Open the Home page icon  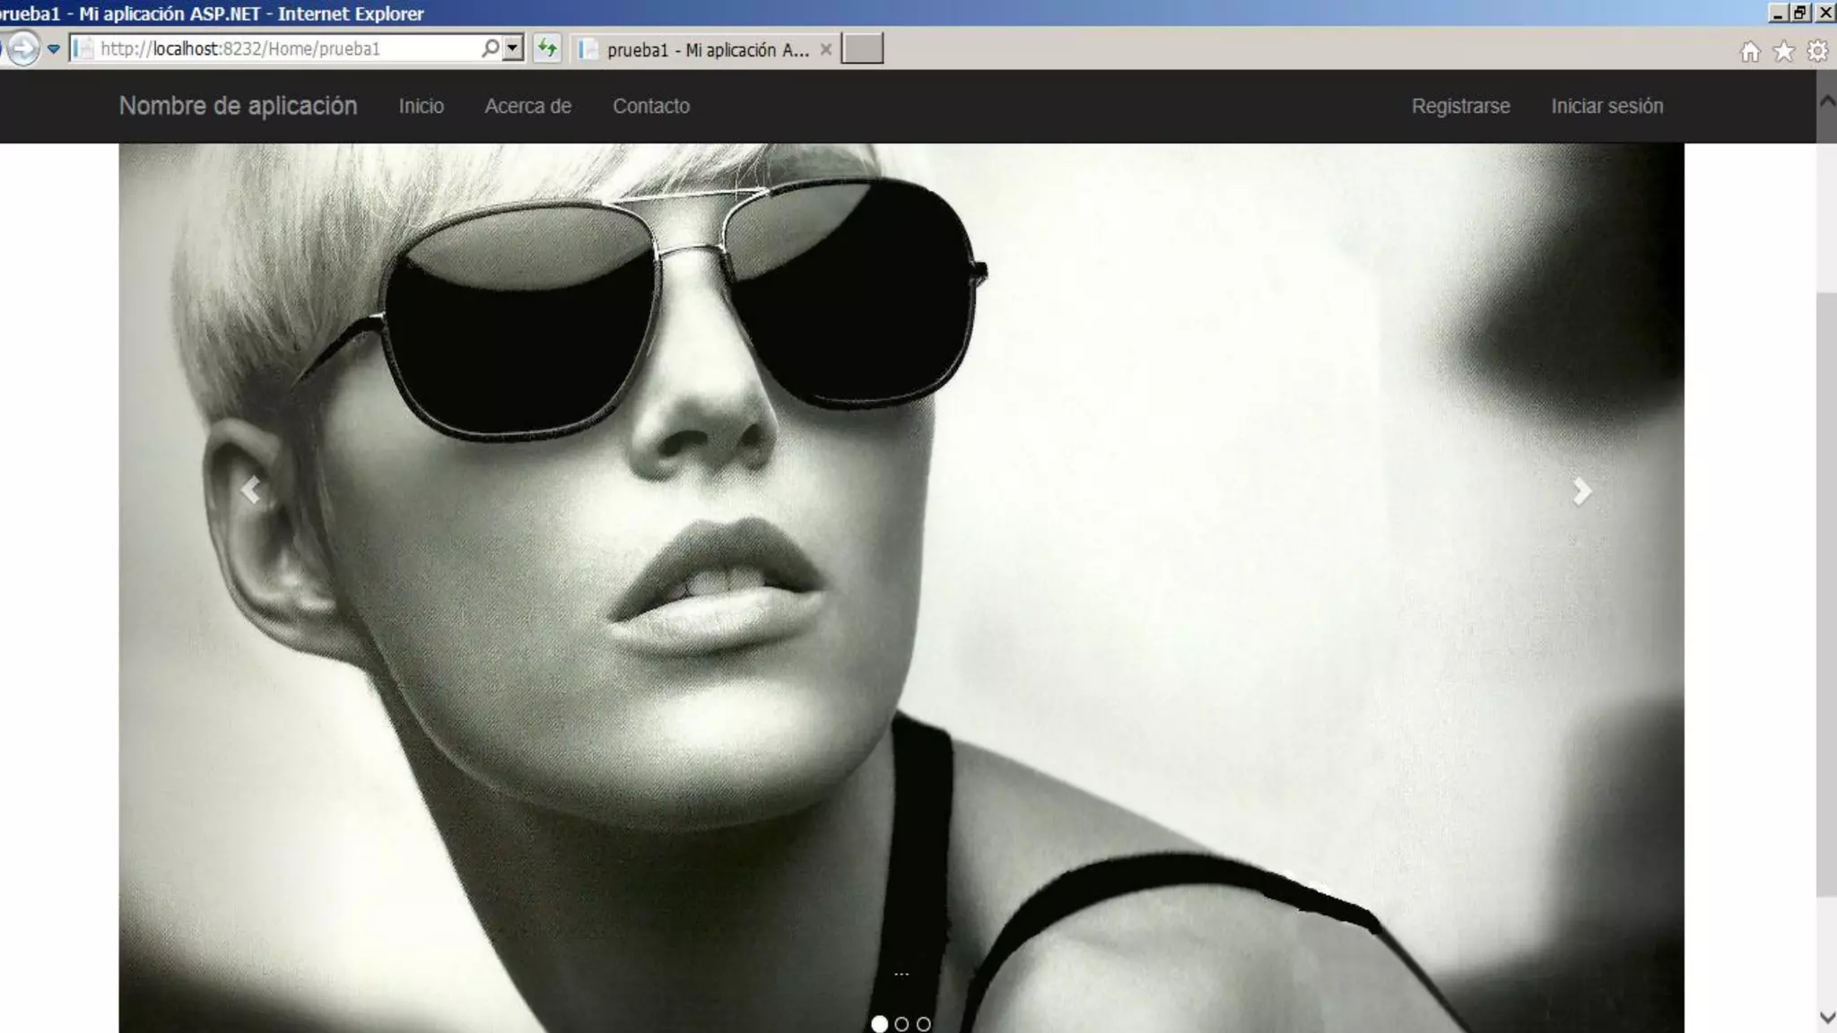click(x=1750, y=52)
